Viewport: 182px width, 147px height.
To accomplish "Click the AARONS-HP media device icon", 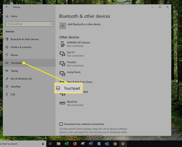I will pyautogui.click(x=63, y=44).
